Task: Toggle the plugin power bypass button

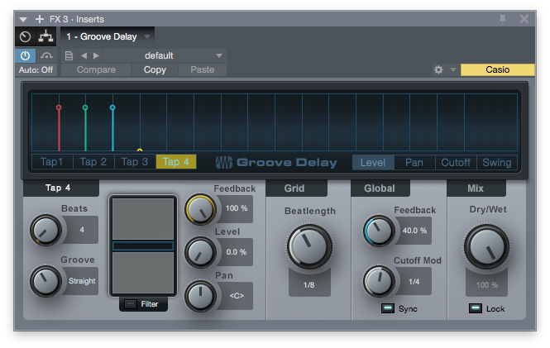Action: [x=24, y=55]
